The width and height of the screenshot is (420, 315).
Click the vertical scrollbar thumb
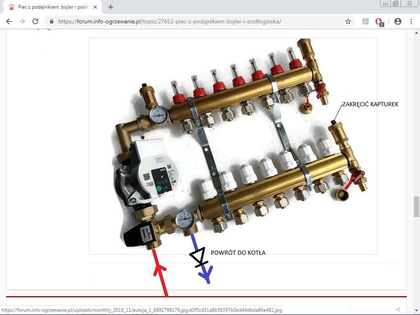[416, 206]
